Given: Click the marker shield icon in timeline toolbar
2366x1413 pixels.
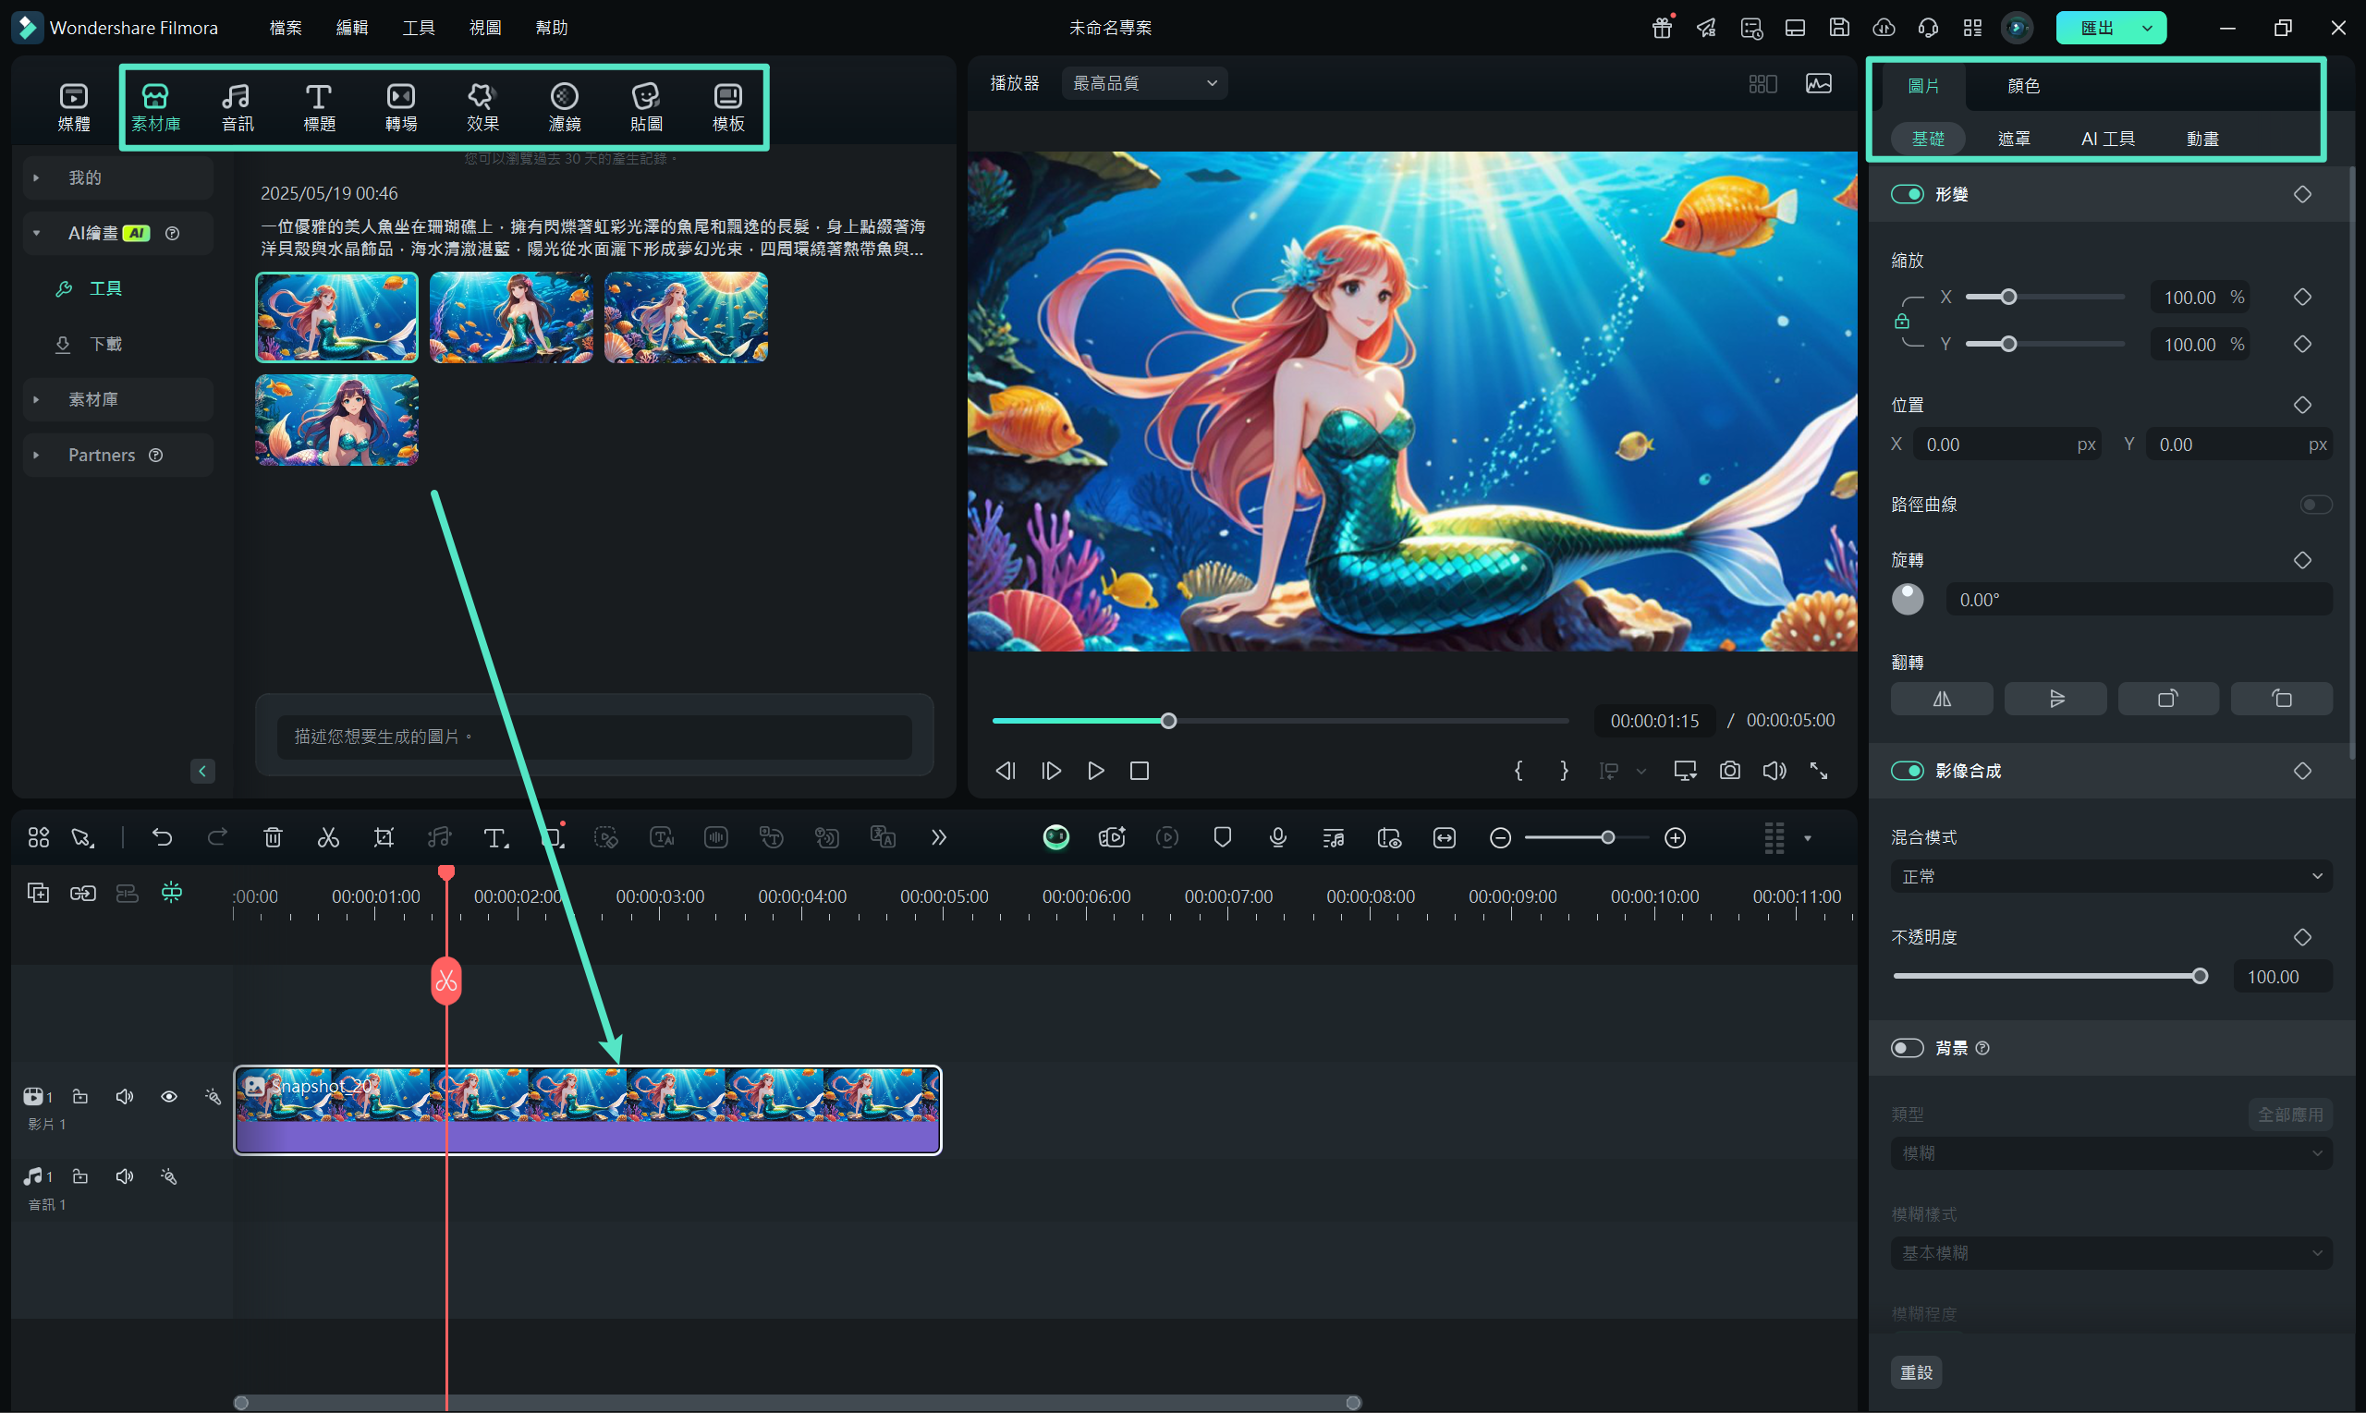Looking at the screenshot, I should coord(1223,838).
